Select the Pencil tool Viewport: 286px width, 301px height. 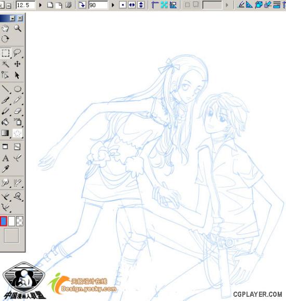tap(18, 100)
